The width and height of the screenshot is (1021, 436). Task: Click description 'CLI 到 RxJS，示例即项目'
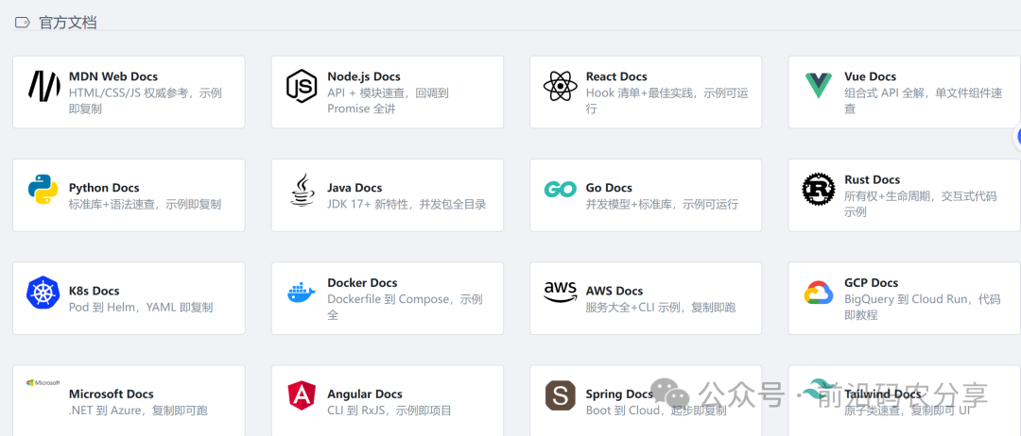(x=389, y=411)
